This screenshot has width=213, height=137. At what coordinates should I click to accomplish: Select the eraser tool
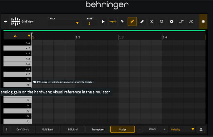point(142,21)
